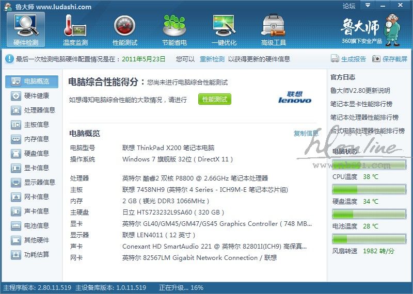Image resolution: width=413 pixels, height=294 pixels.
Task: Click the GL40/GM45 Graphics Controller text
Action: 217,224
